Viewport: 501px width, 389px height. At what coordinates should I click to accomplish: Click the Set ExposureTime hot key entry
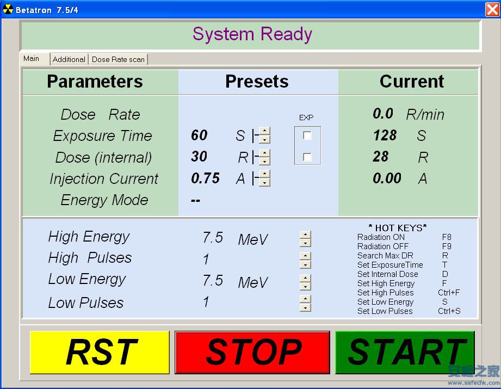[x=403, y=265]
